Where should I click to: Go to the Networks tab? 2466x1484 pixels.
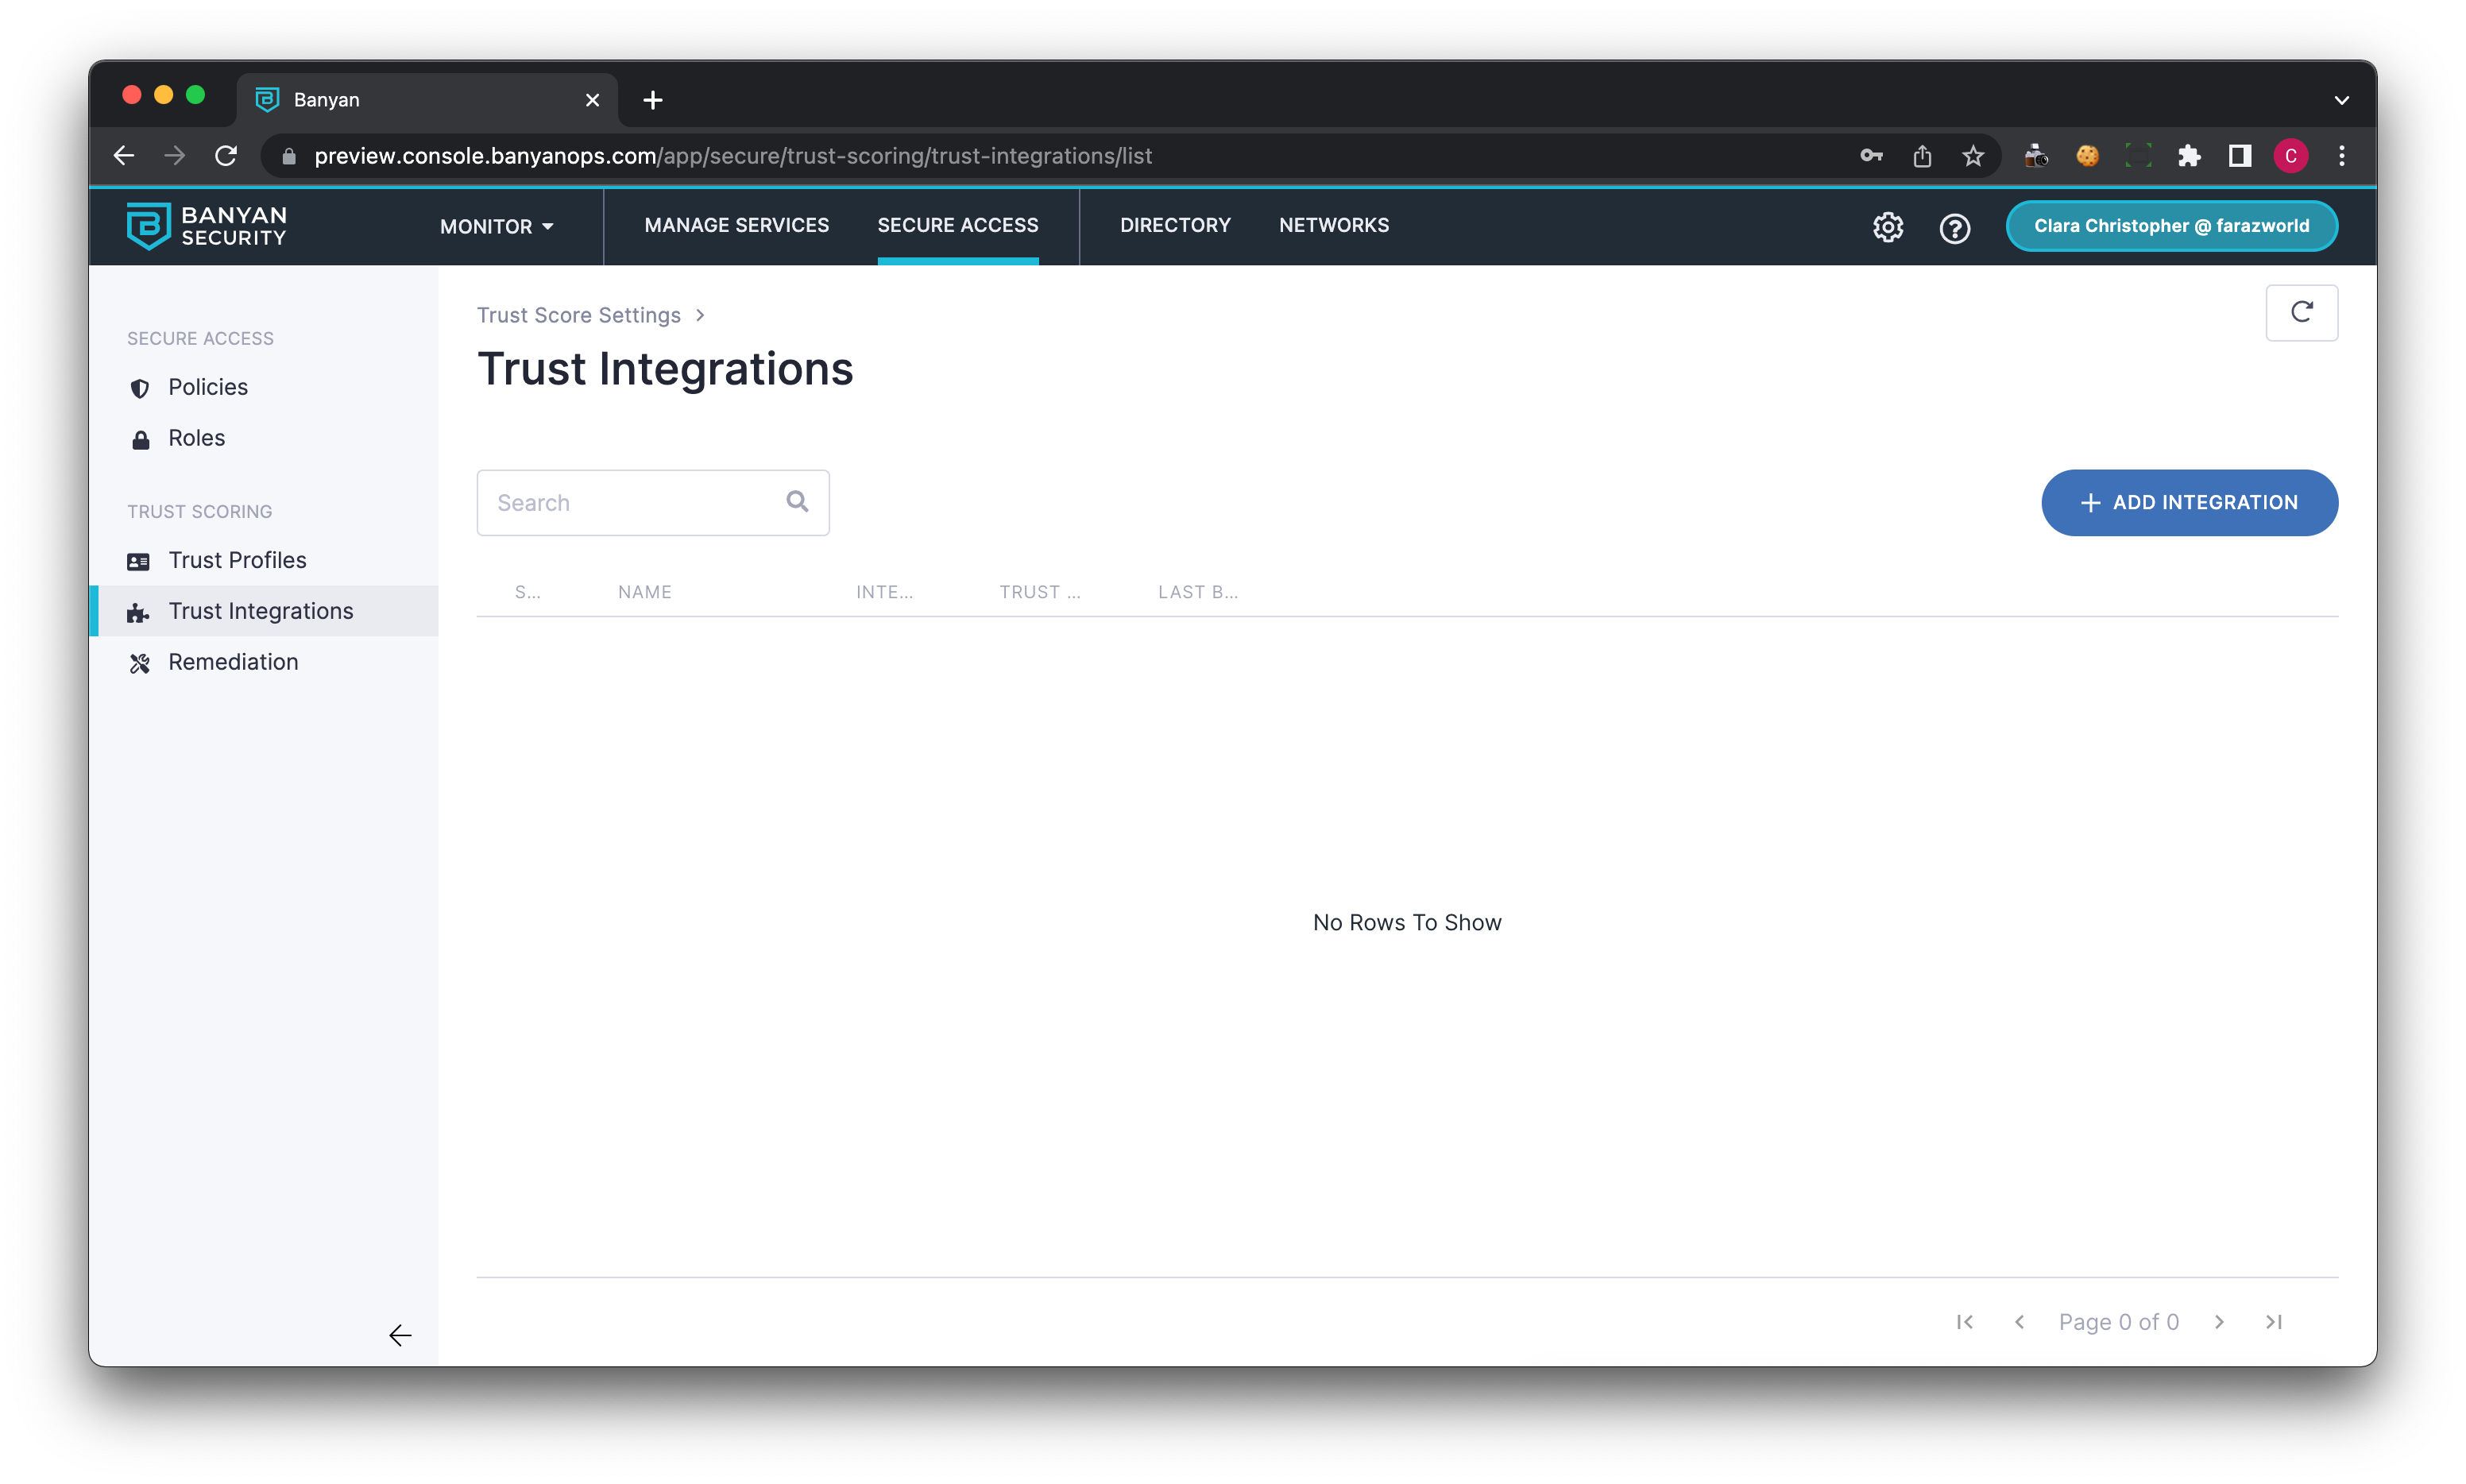click(1333, 226)
